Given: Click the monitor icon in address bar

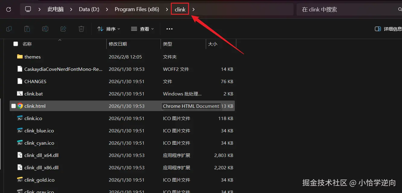Looking at the screenshot, I should point(28,9).
